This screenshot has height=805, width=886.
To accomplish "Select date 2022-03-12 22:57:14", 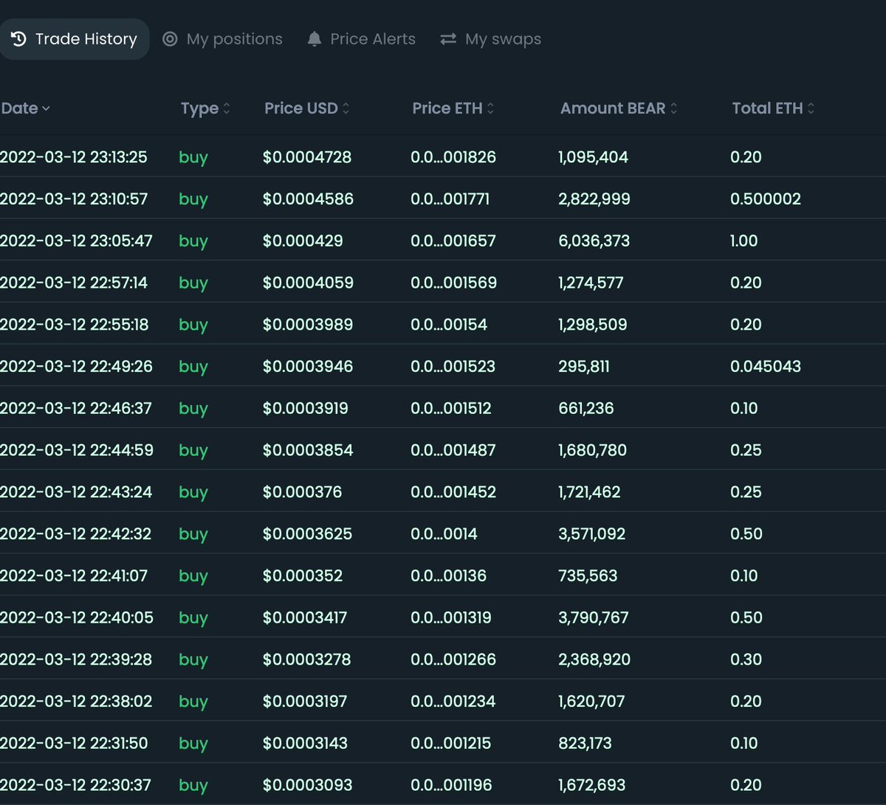I will coord(74,283).
